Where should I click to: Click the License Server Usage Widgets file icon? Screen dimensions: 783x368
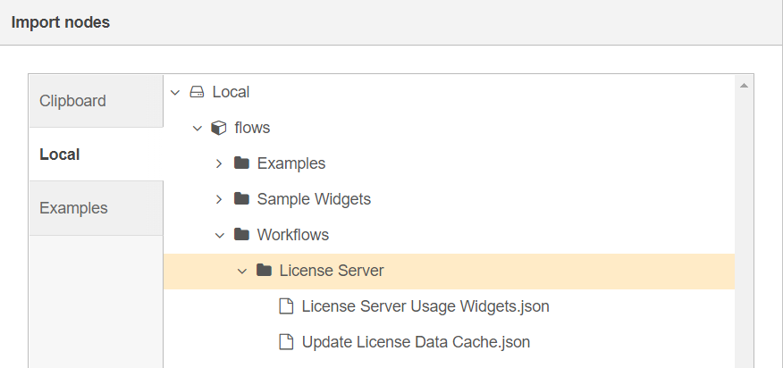click(x=286, y=306)
